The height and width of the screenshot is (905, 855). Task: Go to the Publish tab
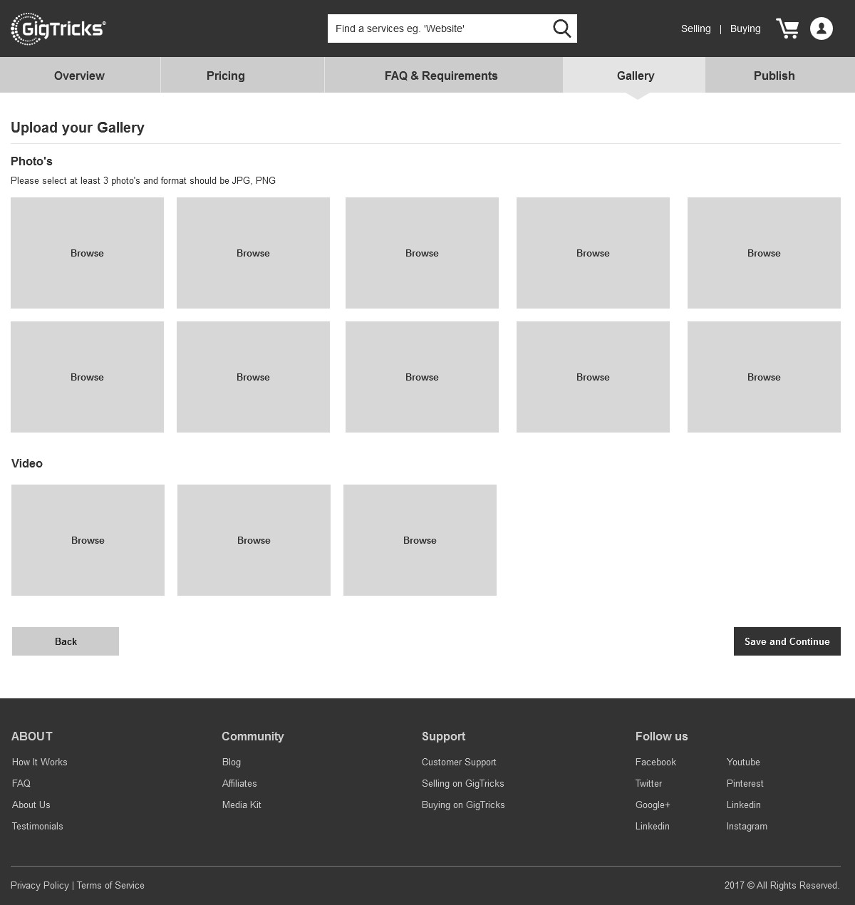(774, 76)
